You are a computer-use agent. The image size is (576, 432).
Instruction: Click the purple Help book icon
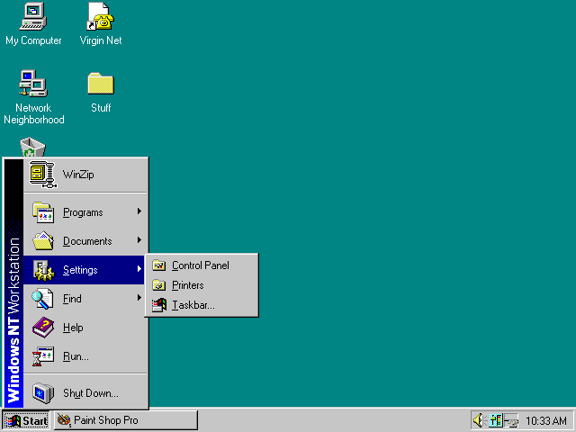point(43,328)
